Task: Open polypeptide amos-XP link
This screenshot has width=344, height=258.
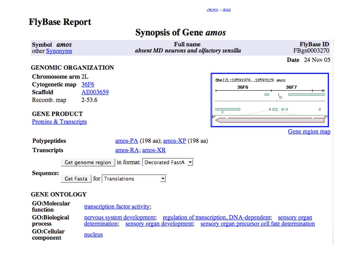Action: click(x=175, y=141)
